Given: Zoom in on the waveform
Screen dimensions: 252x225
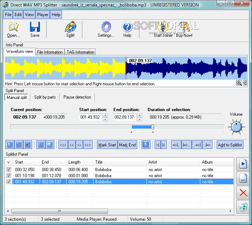Looking at the screenshot, I should (x=238, y=83).
